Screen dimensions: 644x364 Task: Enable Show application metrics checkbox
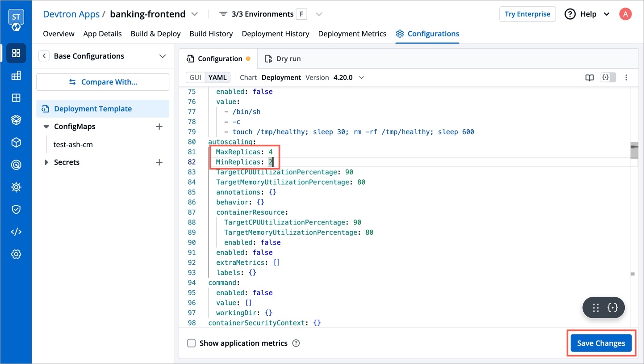[x=192, y=343]
